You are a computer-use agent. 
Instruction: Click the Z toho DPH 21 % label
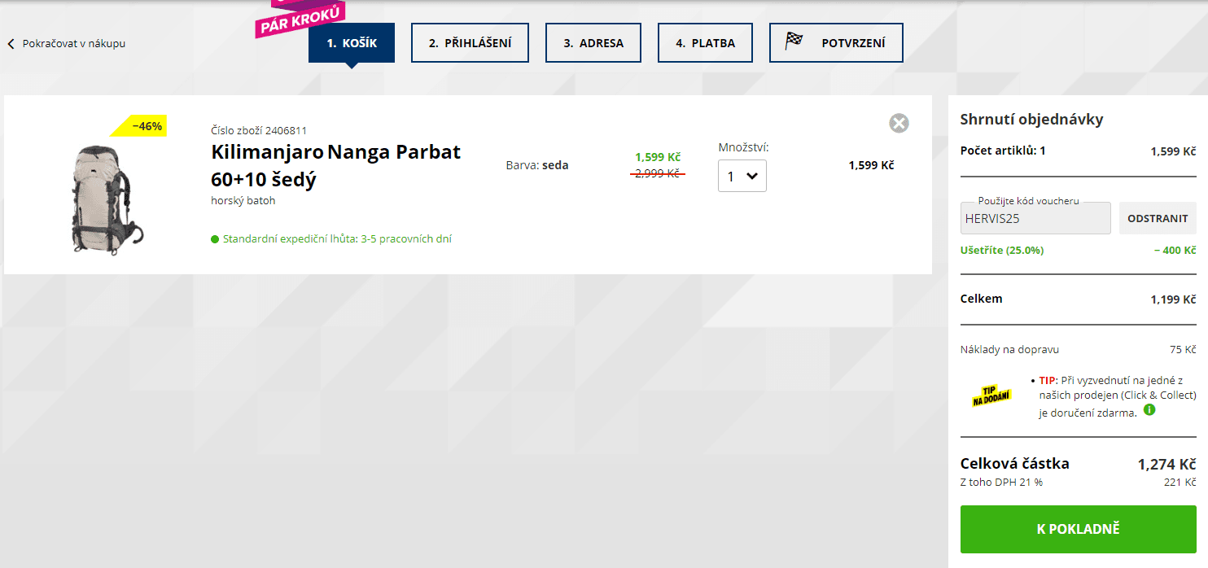pyautogui.click(x=1001, y=483)
